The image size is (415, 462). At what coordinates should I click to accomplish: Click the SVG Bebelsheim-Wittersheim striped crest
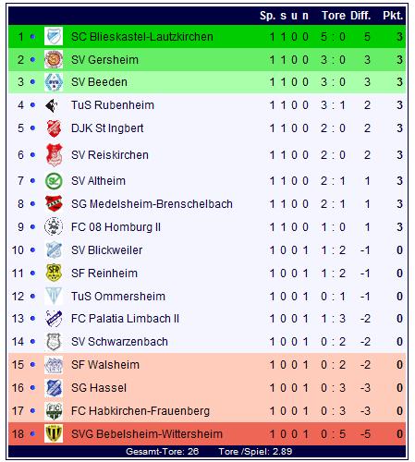click(54, 433)
